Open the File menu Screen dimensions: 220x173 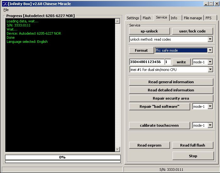pos(6,10)
